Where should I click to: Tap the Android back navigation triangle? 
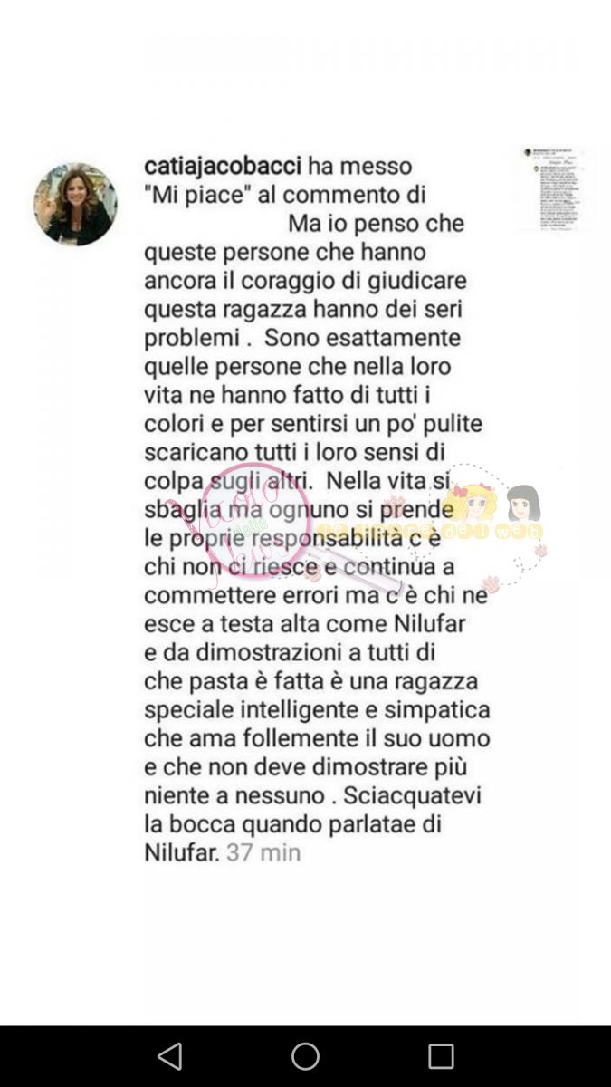(x=169, y=1056)
